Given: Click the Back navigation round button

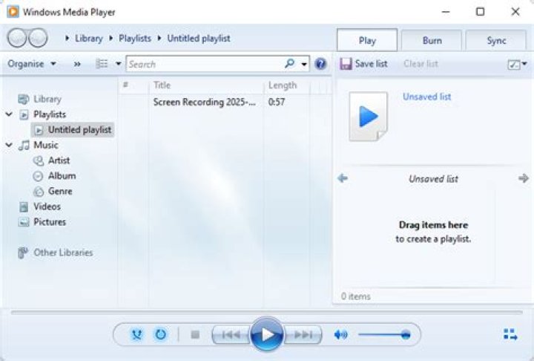Looking at the screenshot, I should coord(17,38).
